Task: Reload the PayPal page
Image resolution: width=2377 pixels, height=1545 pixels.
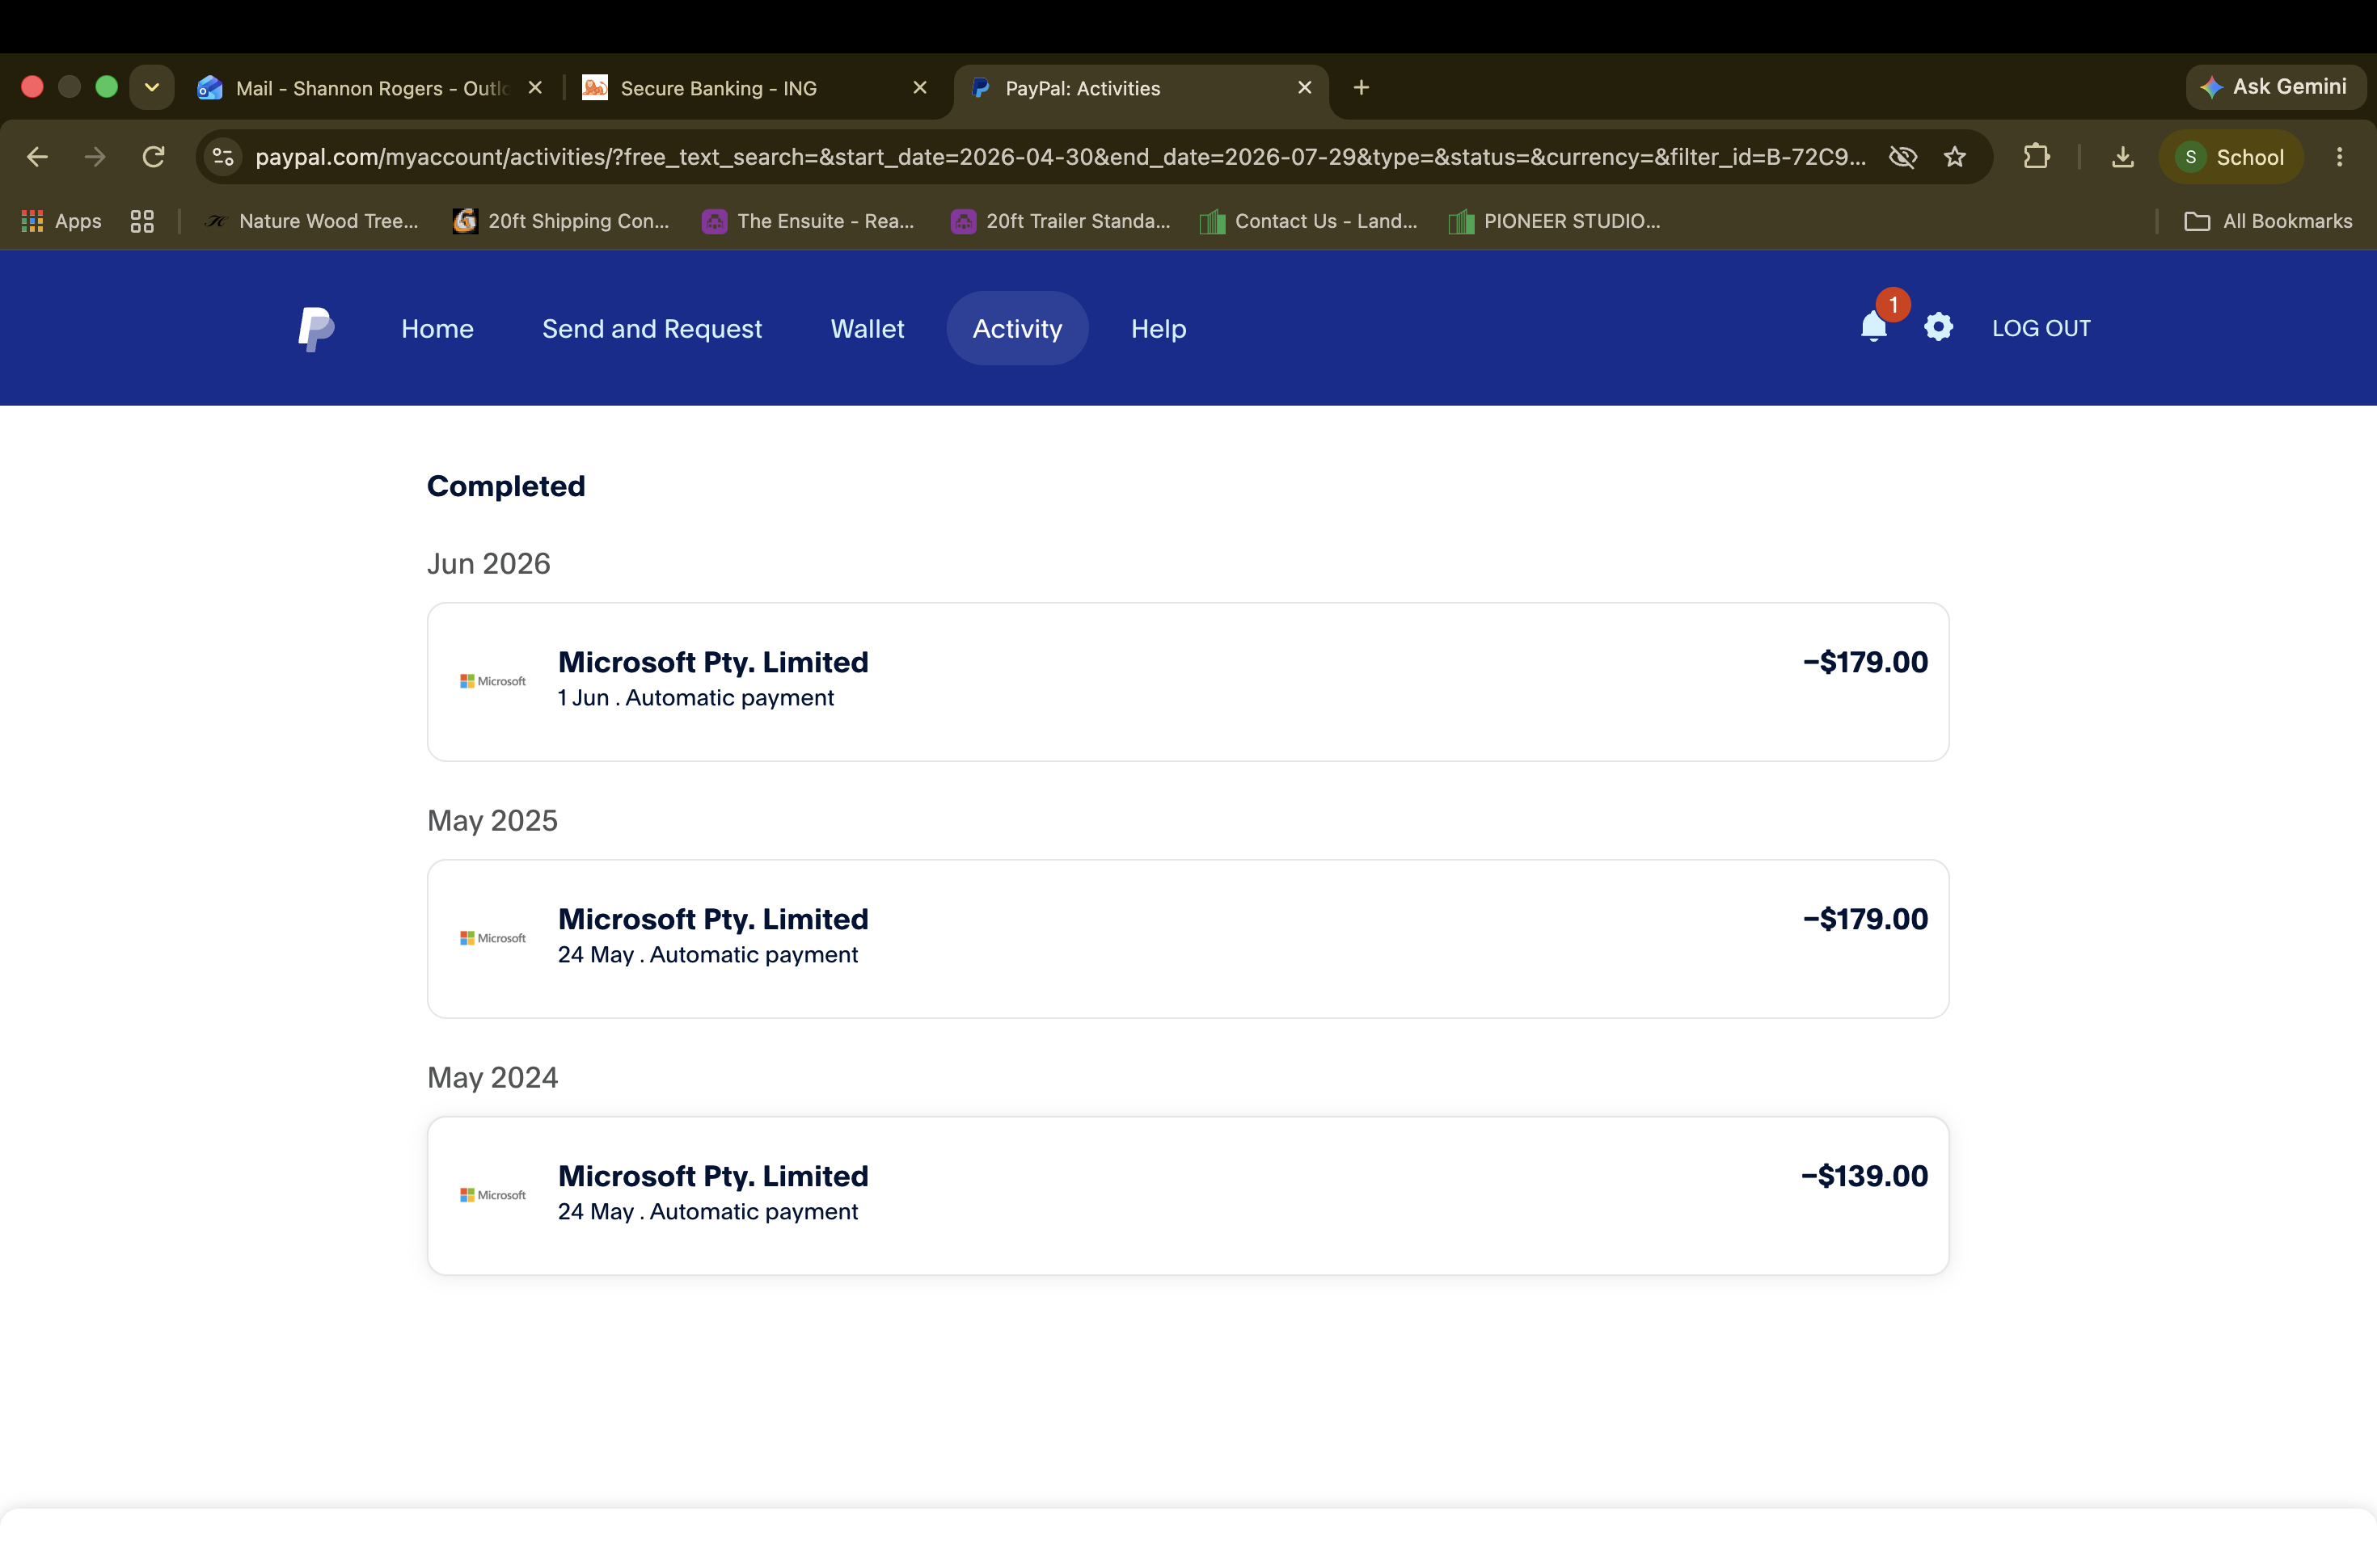Action: point(153,157)
